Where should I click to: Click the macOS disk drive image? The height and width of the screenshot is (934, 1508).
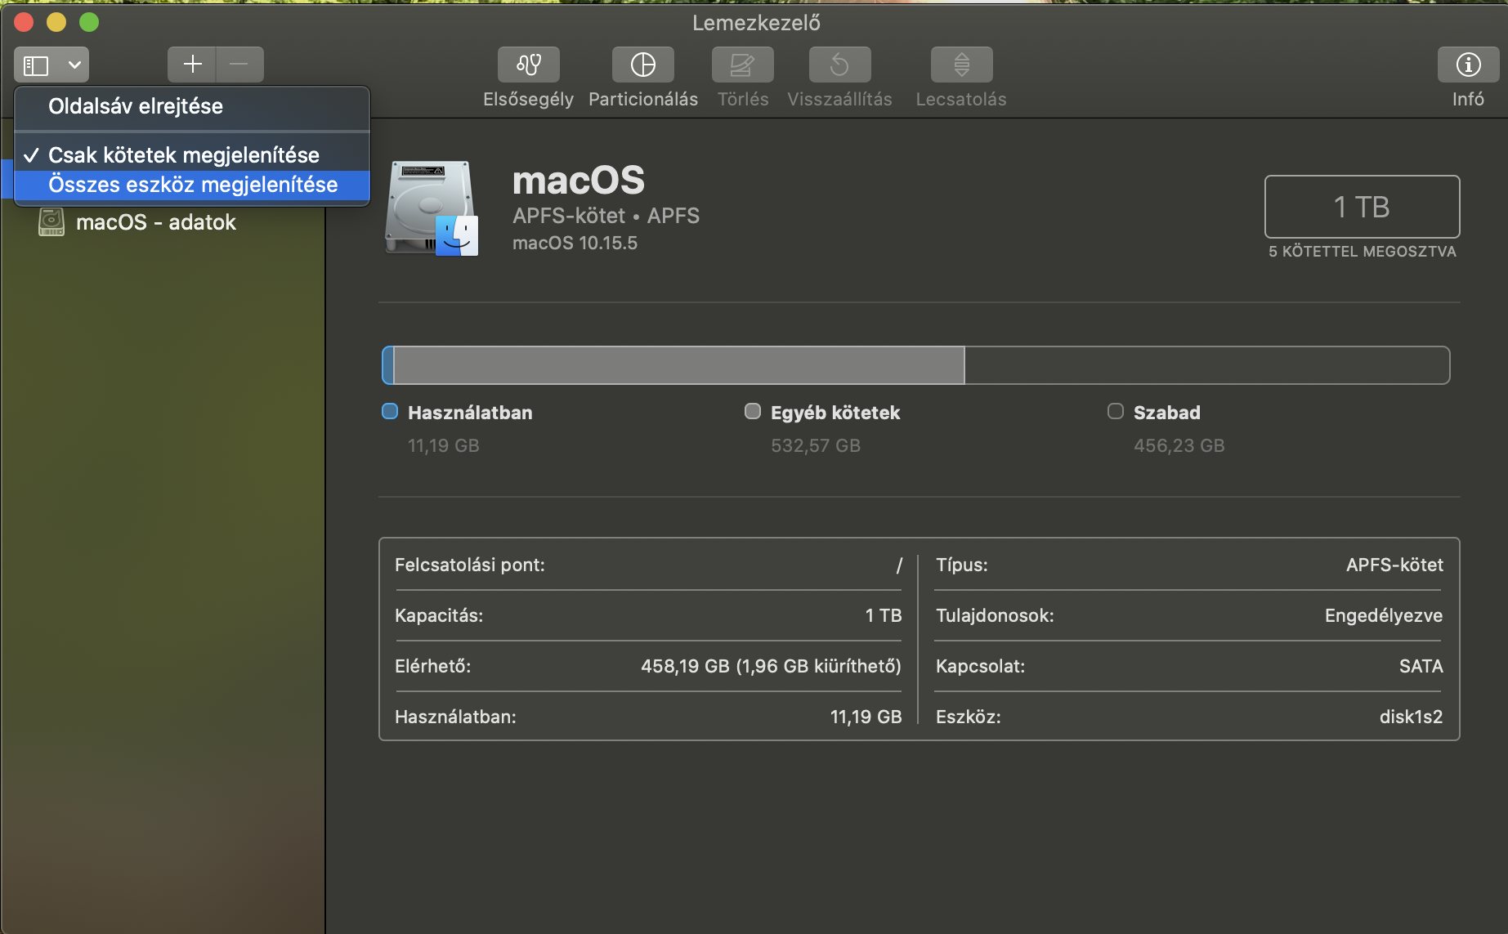[x=432, y=208]
